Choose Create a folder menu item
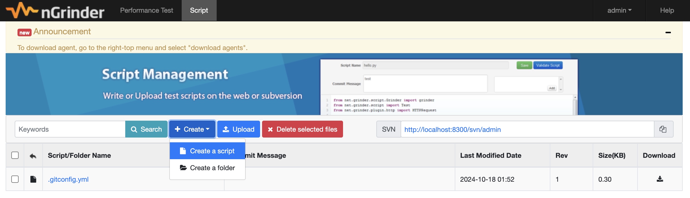 pos(207,168)
